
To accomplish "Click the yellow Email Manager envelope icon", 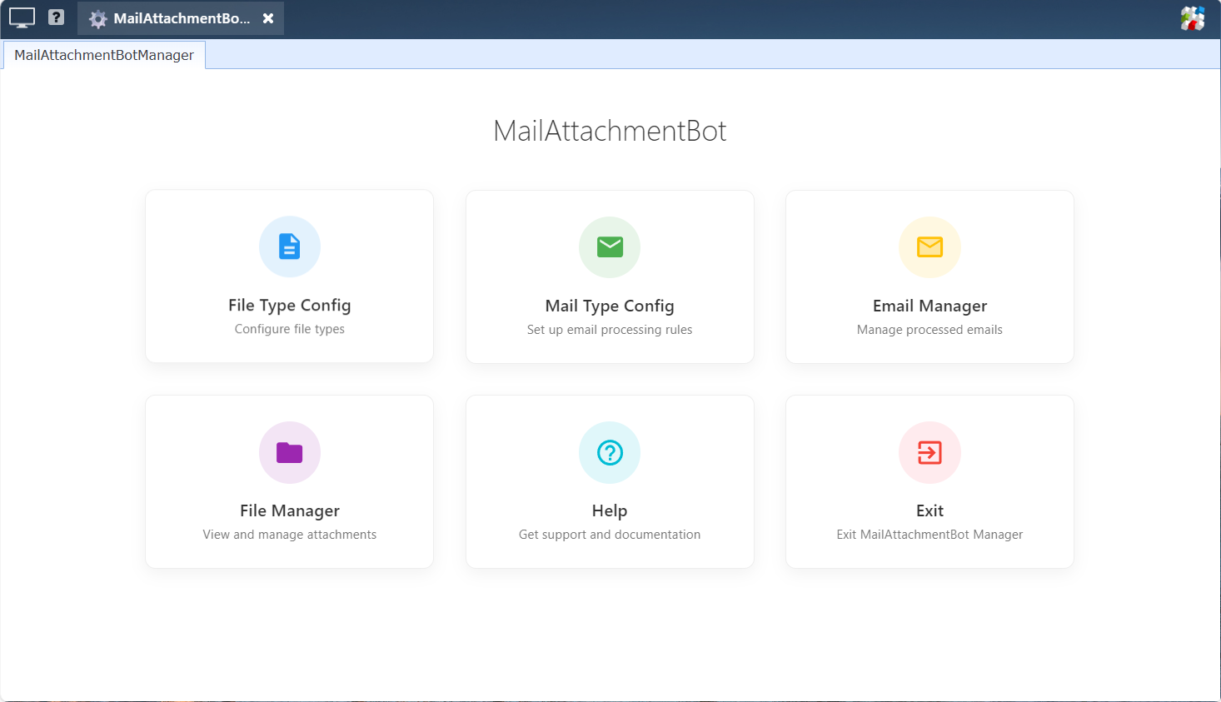I will [929, 247].
